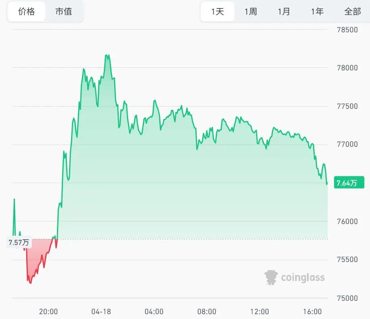Click the 08:00 time axis label

[x=206, y=312]
